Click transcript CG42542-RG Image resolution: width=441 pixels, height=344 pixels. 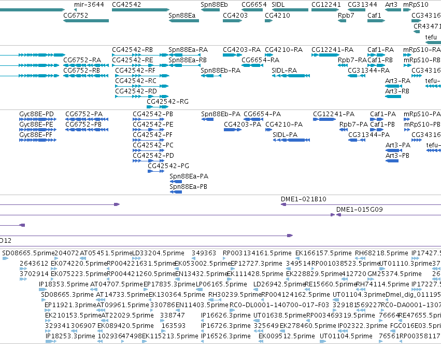pyautogui.click(x=158, y=107)
